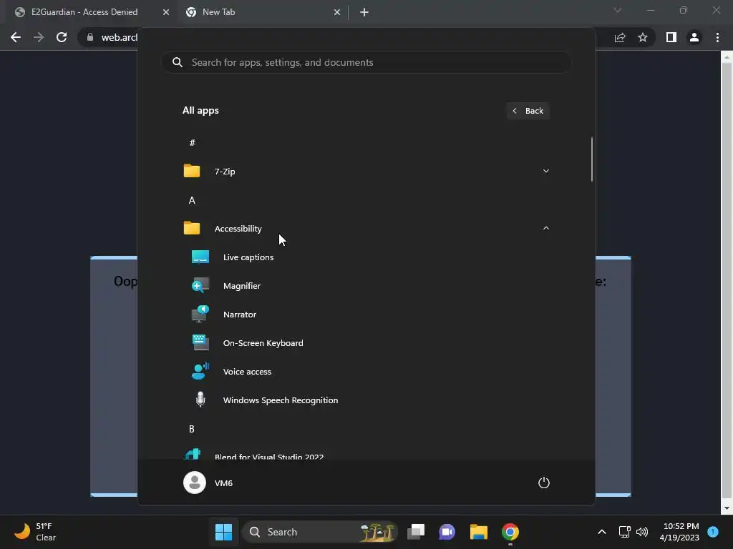
Task: Click Start menu search field
Action: point(366,62)
